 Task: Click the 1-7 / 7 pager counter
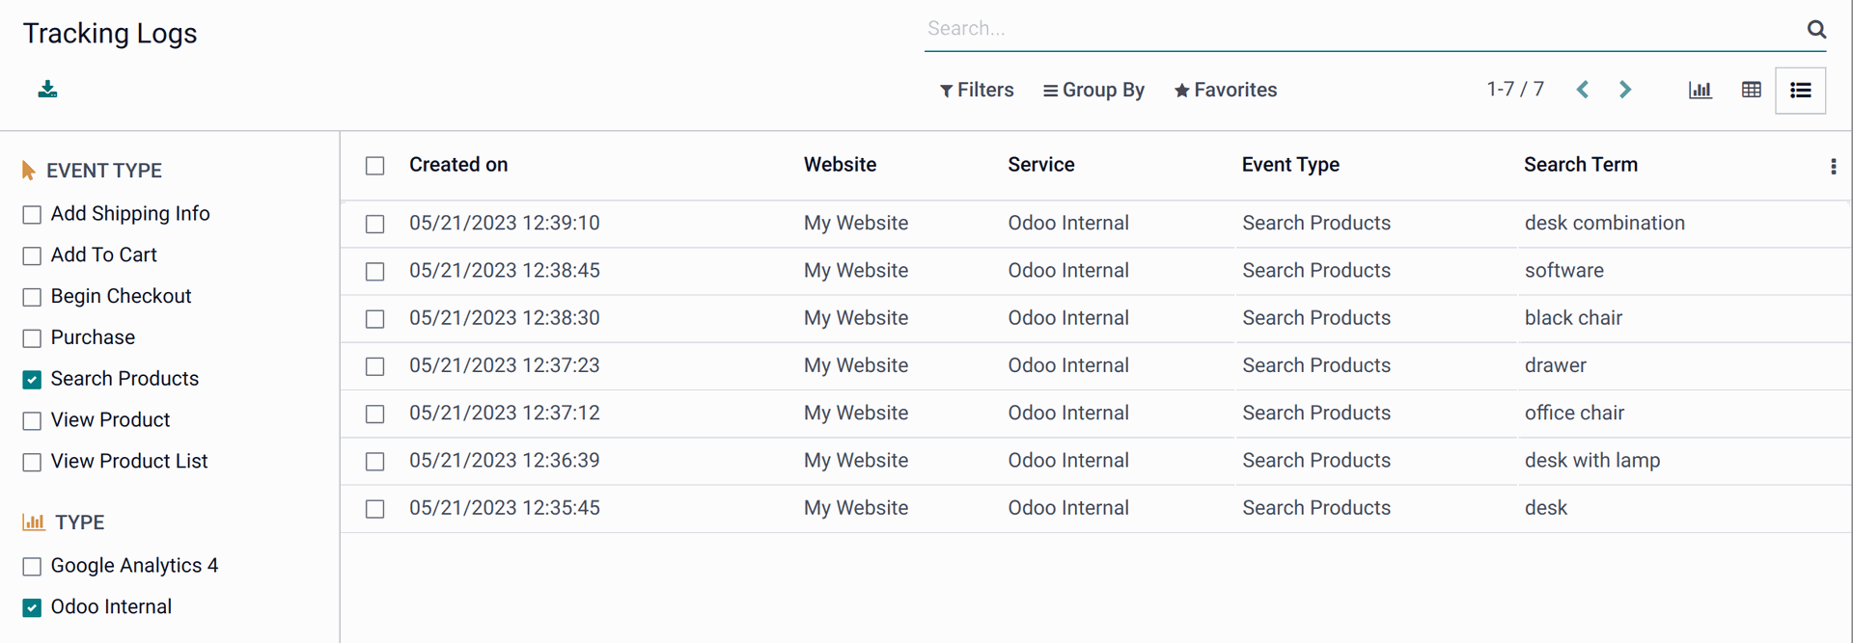tap(1515, 90)
